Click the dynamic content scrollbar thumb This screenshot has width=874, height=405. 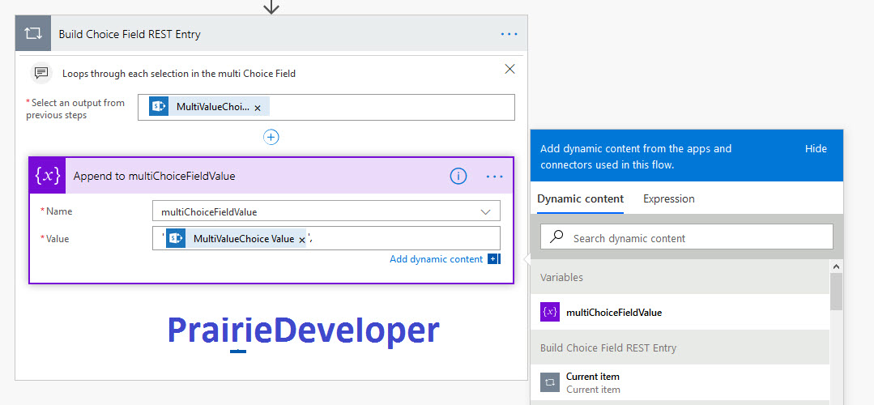point(836,292)
